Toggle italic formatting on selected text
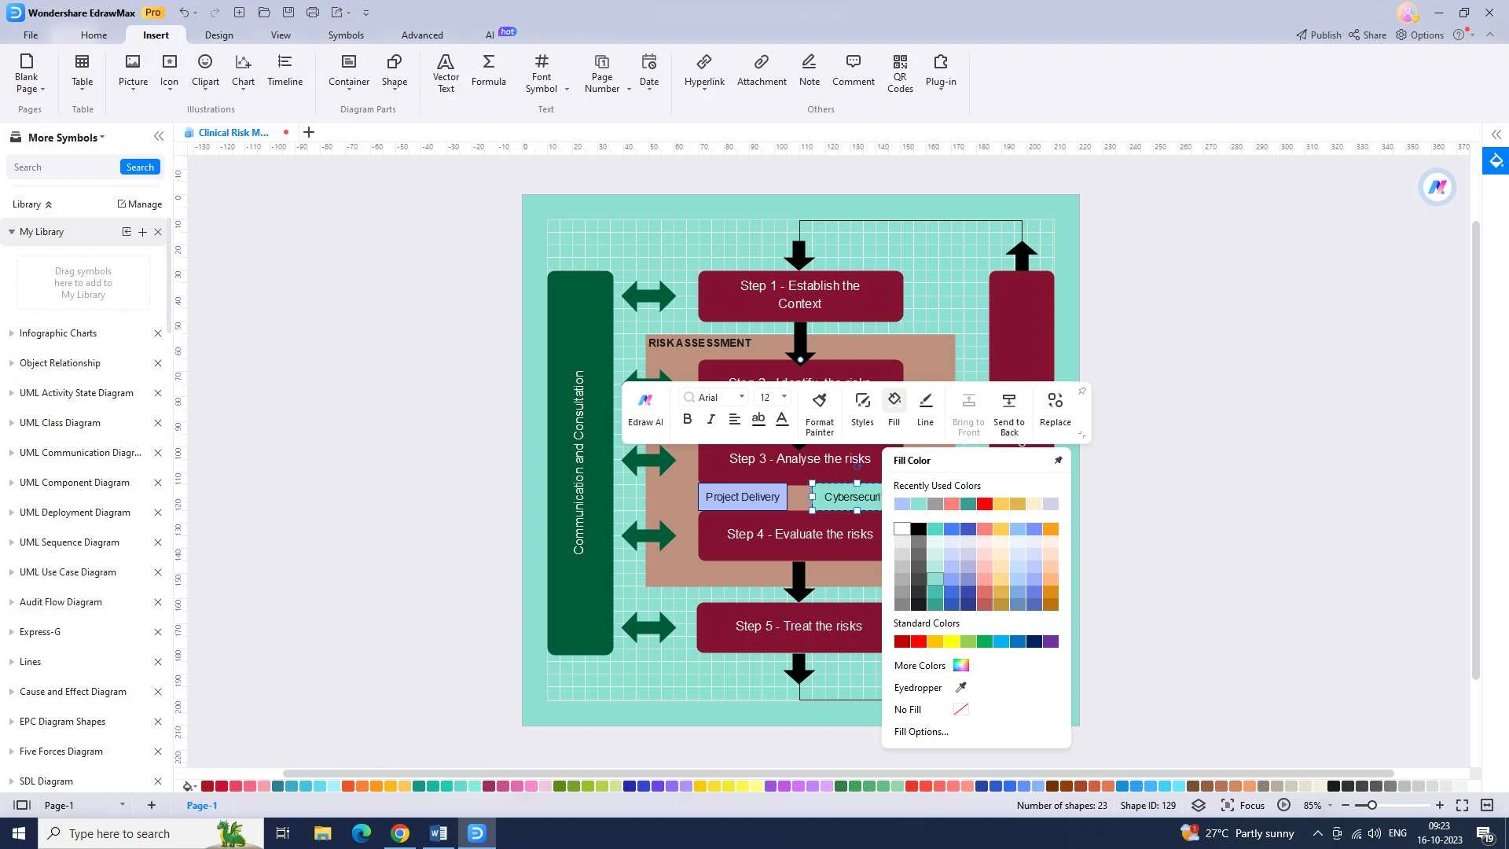The image size is (1509, 849). 711,419
